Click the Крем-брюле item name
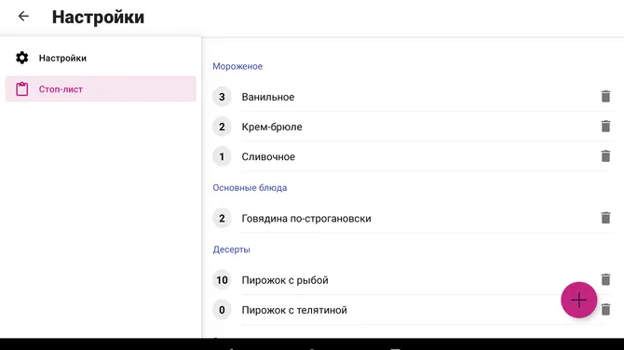624x350 pixels. click(x=272, y=127)
